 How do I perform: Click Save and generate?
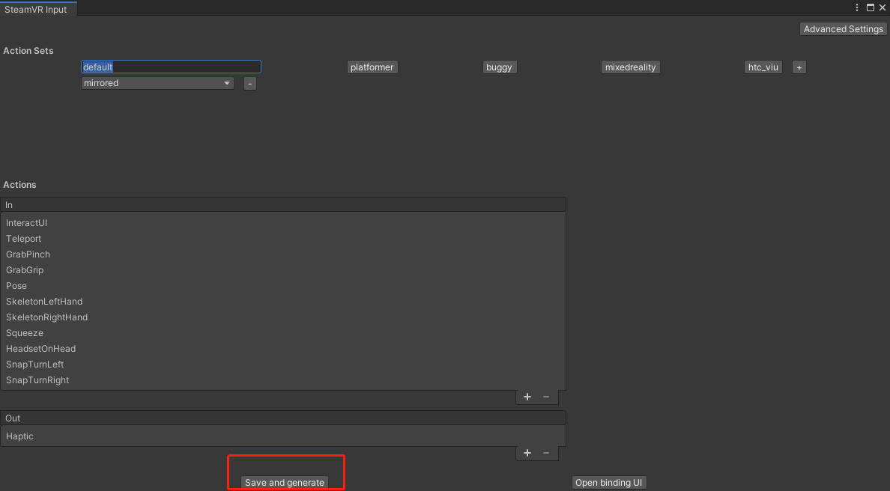coord(285,483)
